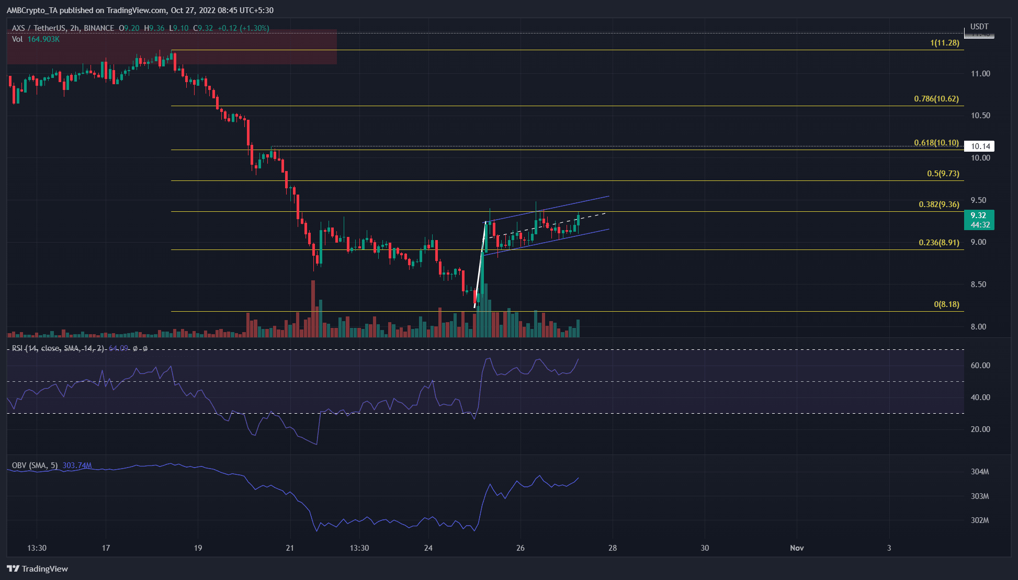Click the published header text AMBCrypto_TA
Viewport: 1018px width, 580px height.
tap(31, 10)
